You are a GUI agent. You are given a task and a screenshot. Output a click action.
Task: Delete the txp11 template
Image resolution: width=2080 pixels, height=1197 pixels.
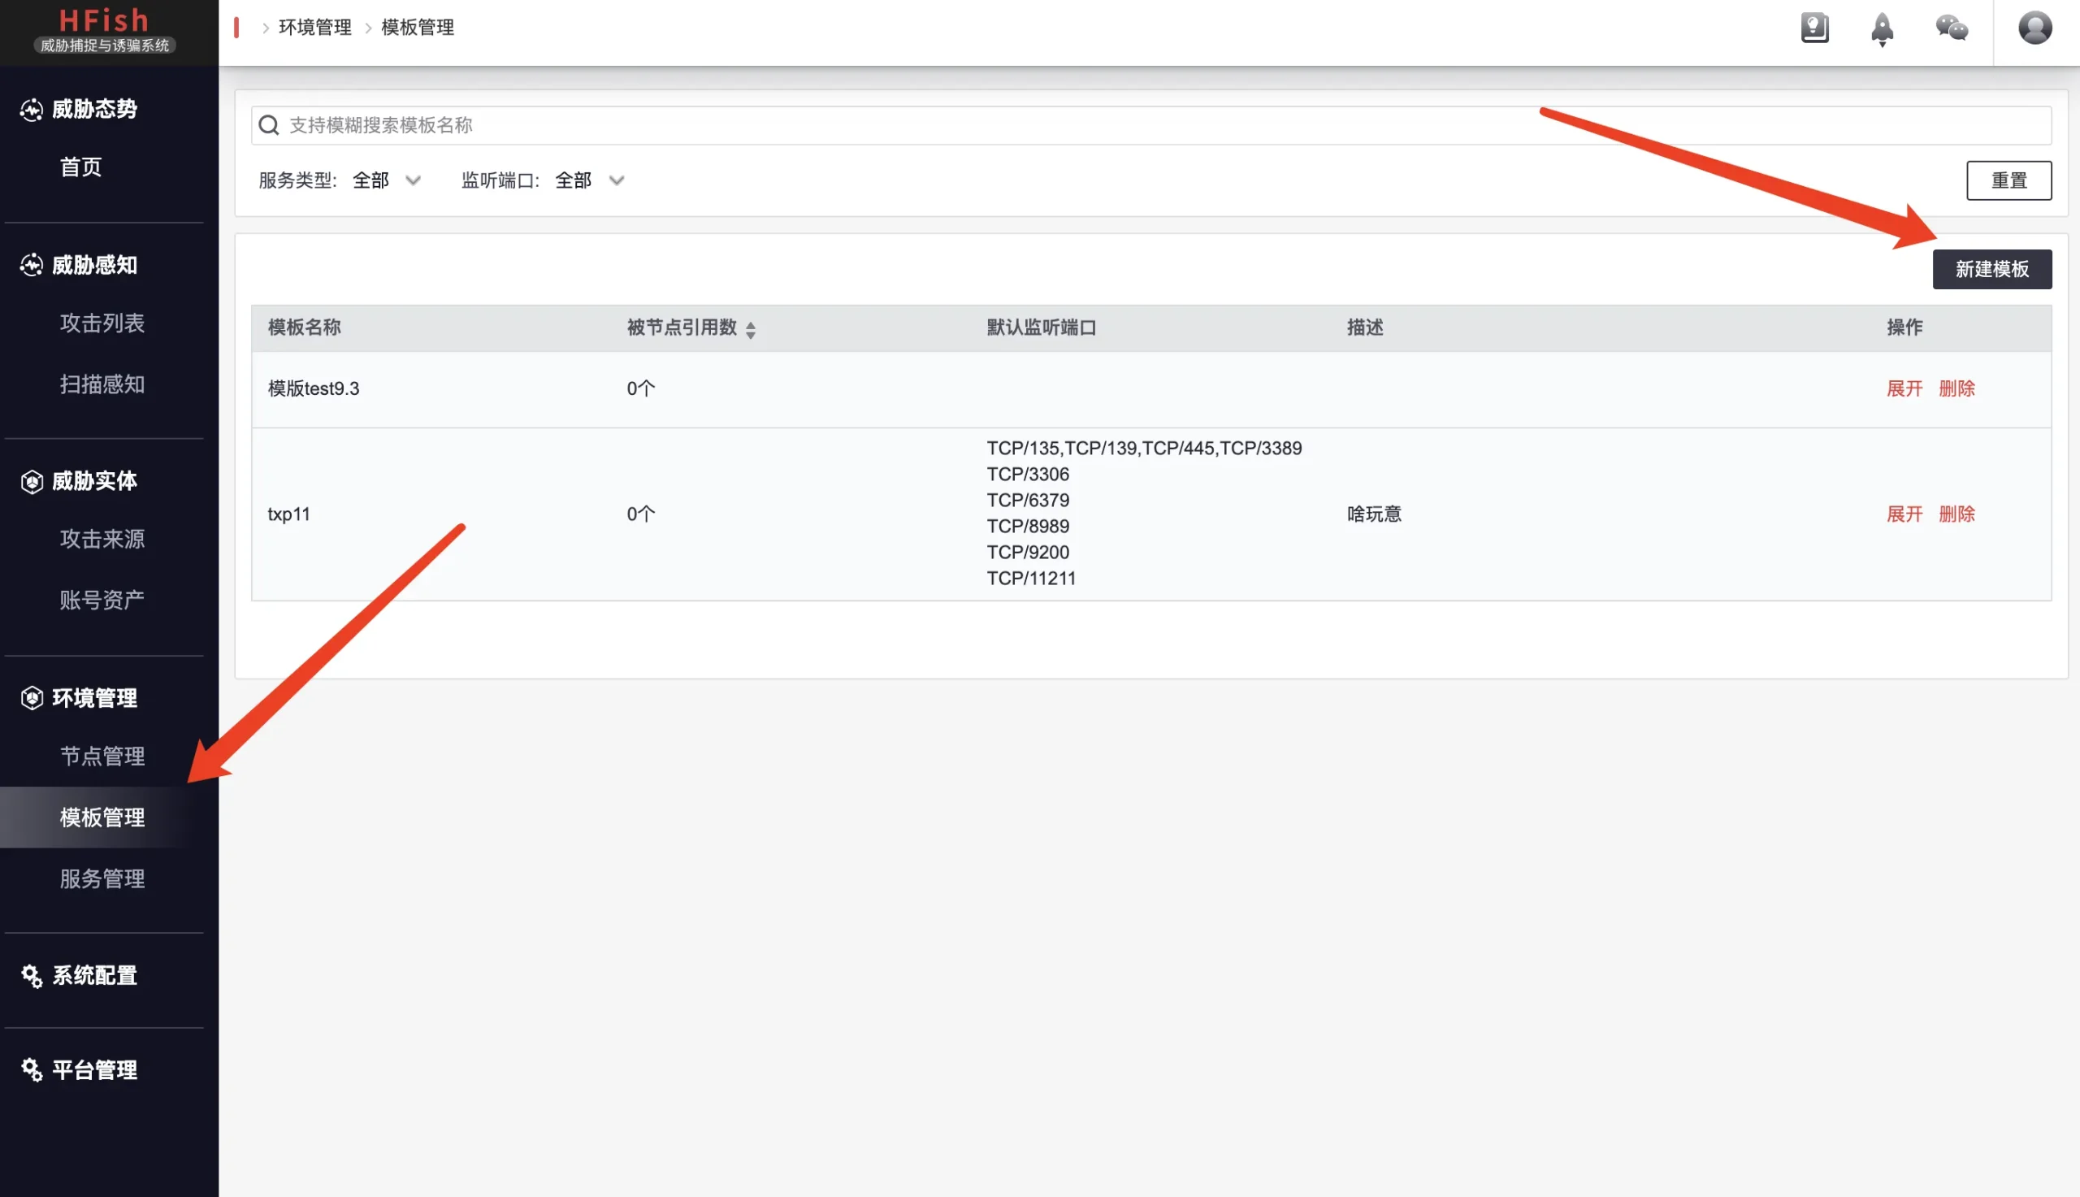(x=1956, y=514)
